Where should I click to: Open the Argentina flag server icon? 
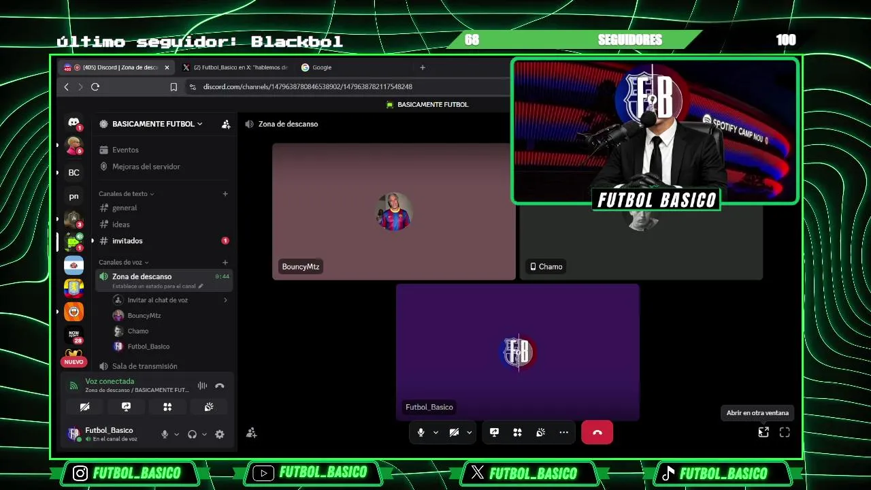pos(73,265)
